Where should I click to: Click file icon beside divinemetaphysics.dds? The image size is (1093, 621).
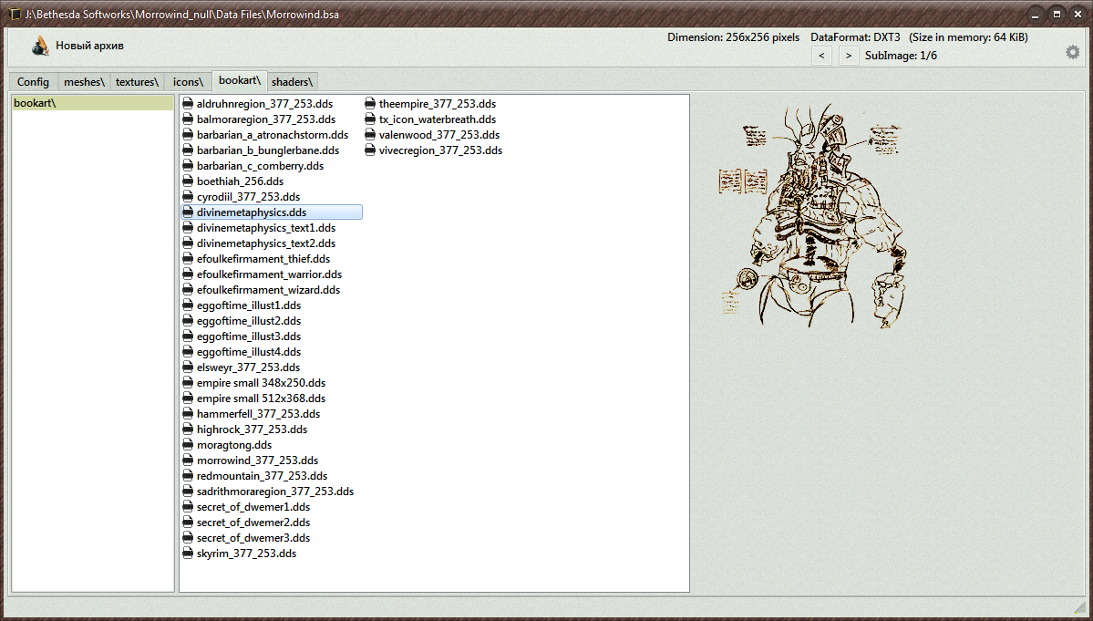click(x=188, y=212)
